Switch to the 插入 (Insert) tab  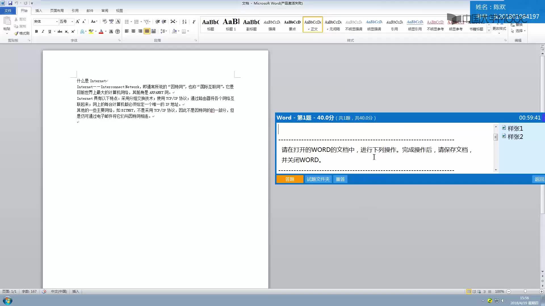point(39,11)
